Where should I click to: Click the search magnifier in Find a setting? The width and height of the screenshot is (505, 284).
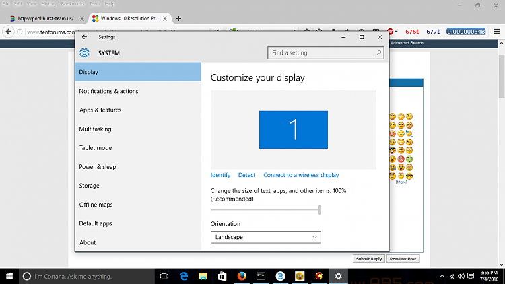[378, 52]
